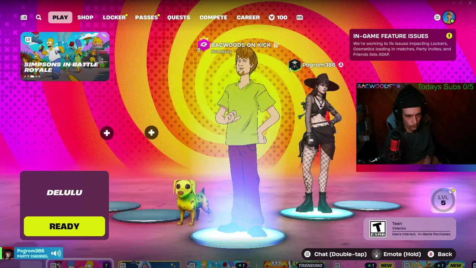Click the Emote (Hold) prompt label
The image size is (476, 268).
click(402, 254)
